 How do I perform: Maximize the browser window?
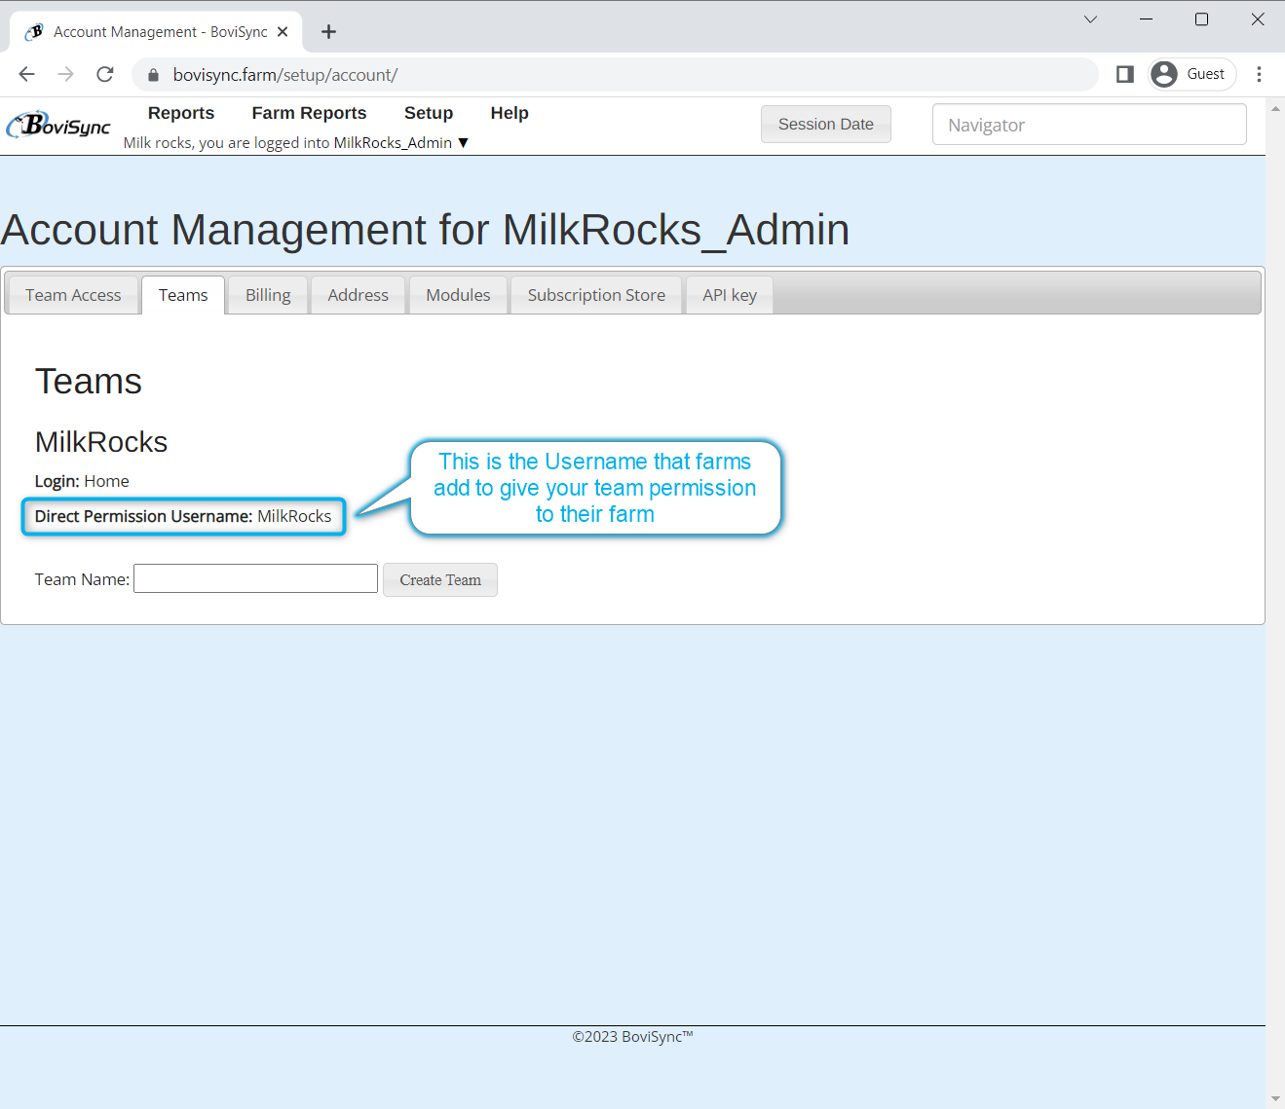(1201, 19)
